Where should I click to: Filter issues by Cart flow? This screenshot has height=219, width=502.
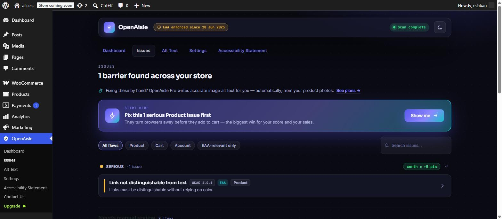[159, 146]
